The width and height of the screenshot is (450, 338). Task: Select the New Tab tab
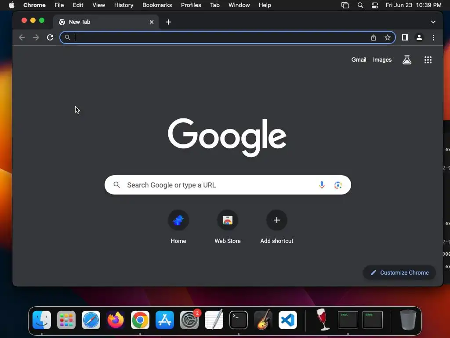tap(105, 22)
